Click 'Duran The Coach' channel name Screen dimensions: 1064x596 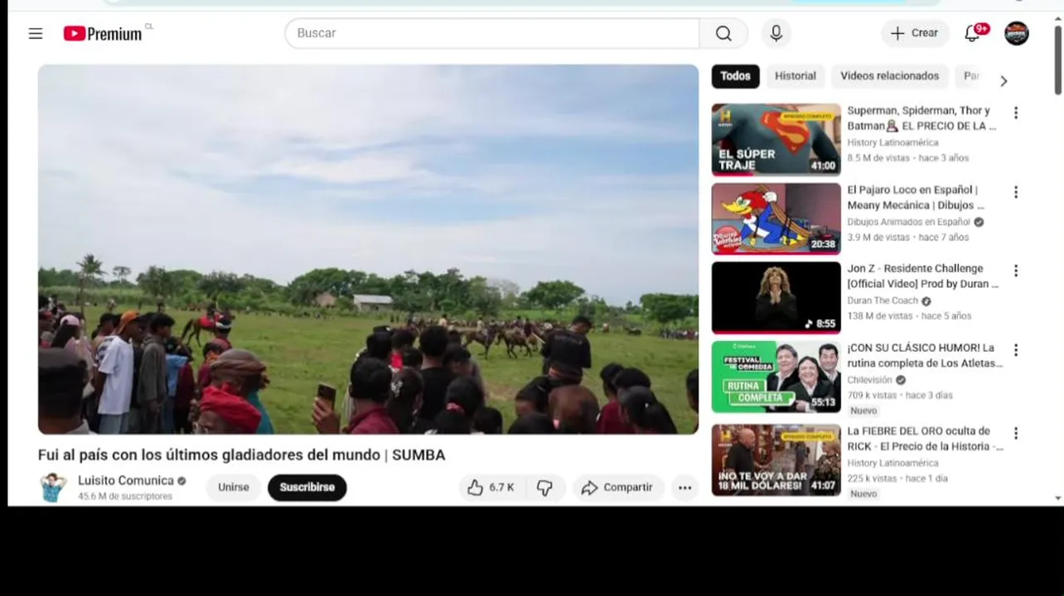click(x=883, y=300)
